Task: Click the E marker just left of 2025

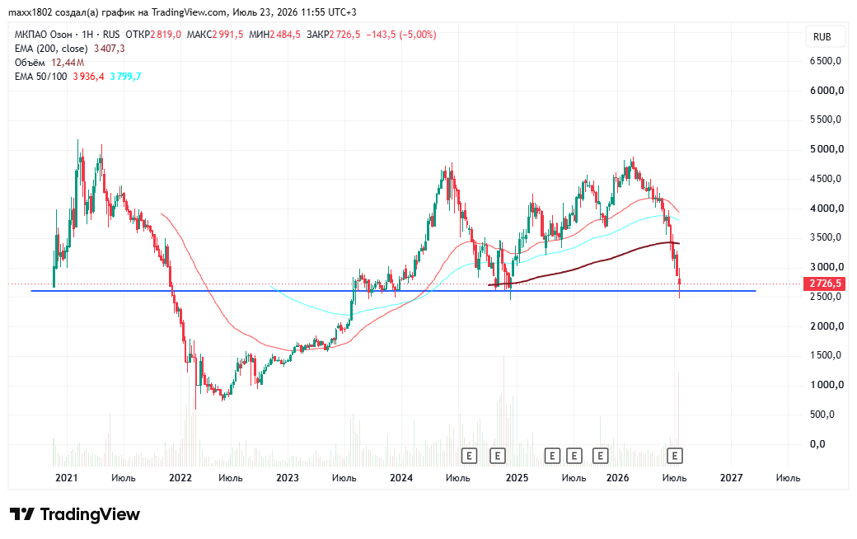Action: pyautogui.click(x=497, y=456)
